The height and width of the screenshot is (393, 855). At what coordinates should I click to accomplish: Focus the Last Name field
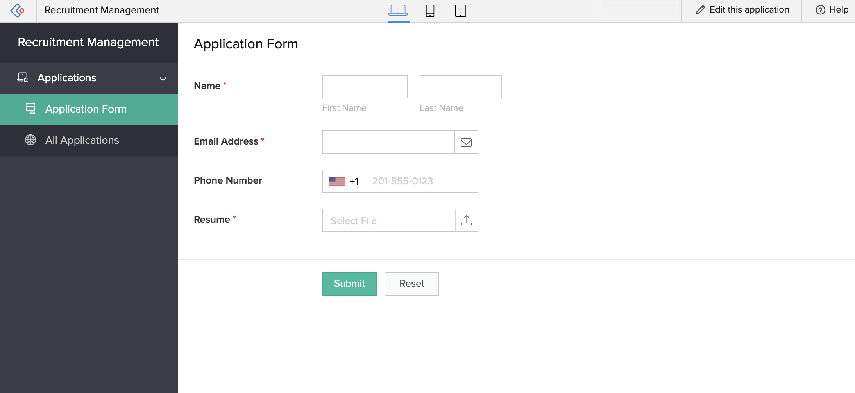460,87
